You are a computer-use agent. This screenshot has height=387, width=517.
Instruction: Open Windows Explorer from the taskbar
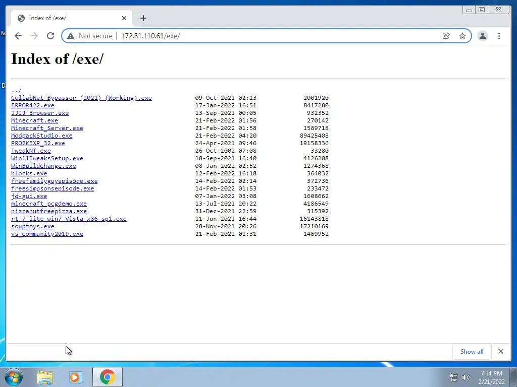point(45,377)
